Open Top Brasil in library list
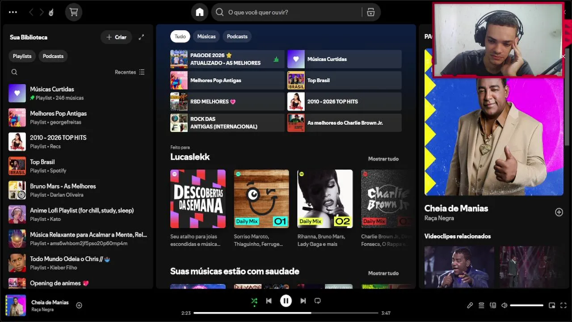Viewport: 572px width, 322px height. (x=78, y=166)
